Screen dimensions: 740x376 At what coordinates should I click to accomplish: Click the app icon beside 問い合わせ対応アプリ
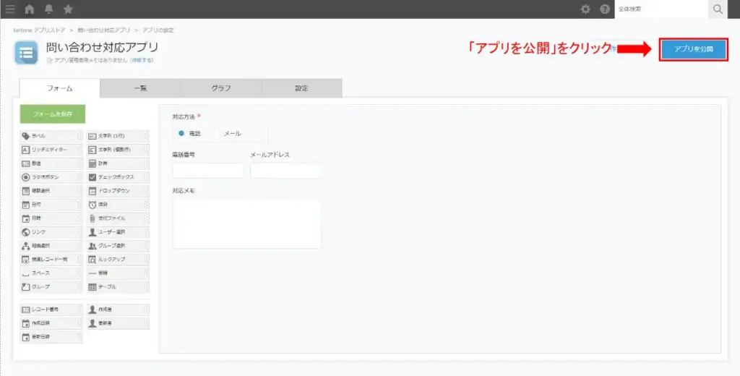point(26,53)
